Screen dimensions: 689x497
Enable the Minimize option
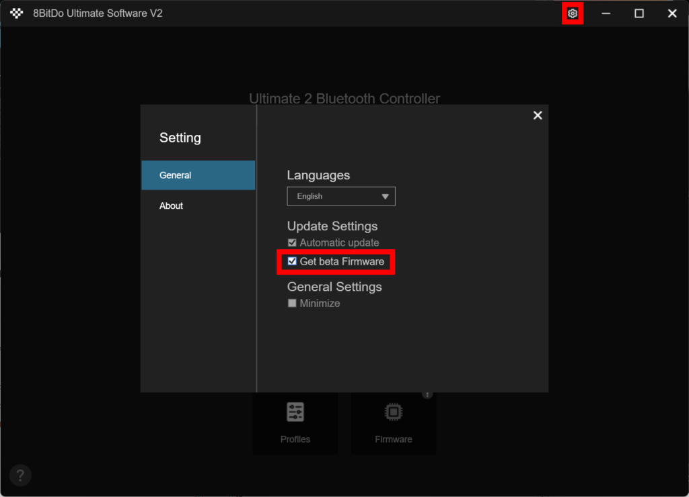tap(292, 303)
